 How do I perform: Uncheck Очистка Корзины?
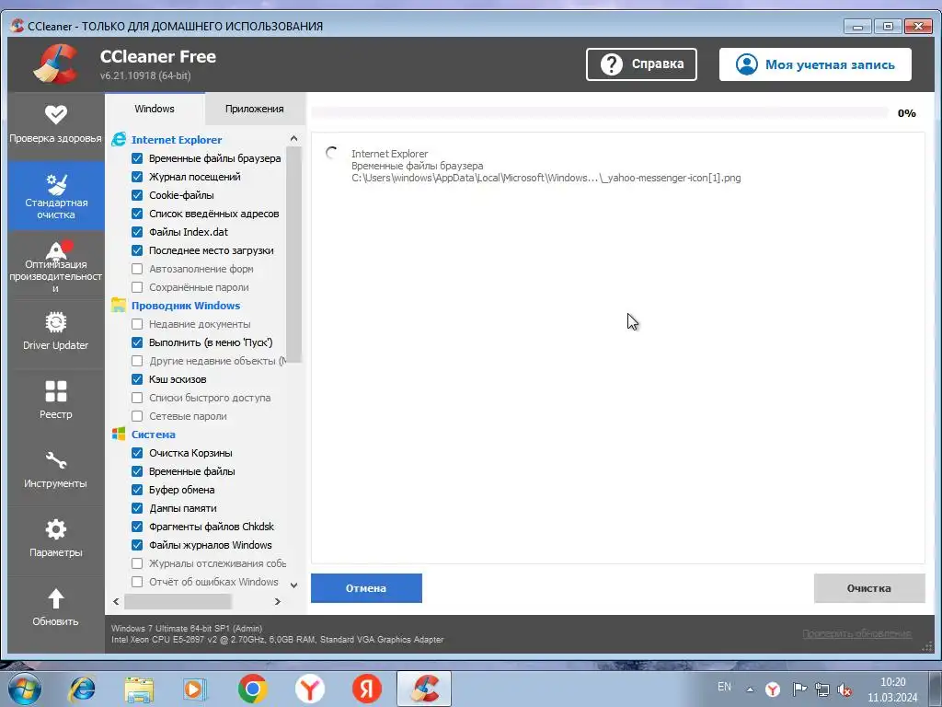137,453
